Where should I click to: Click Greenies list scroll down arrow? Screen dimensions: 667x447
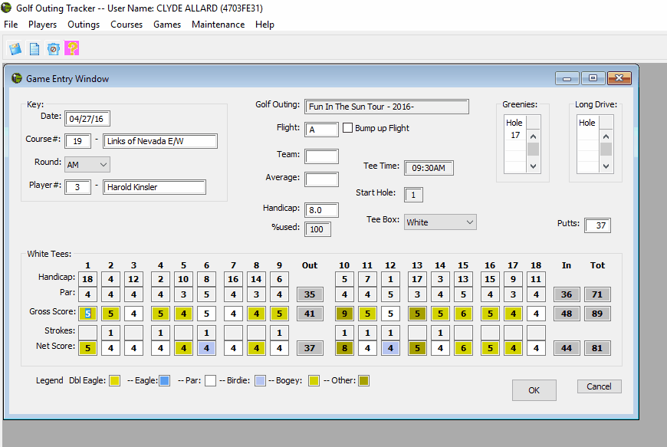[533, 166]
